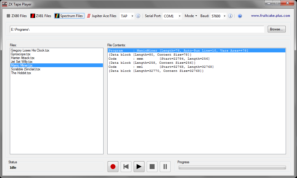The image size is (297, 178).
Task: Select Scrabble (Sinclair).tzx in the files list
Action: click(57, 69)
